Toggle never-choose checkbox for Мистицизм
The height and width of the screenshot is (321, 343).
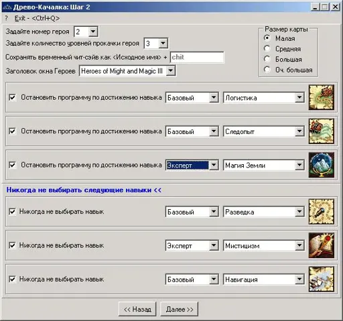pos(12,245)
